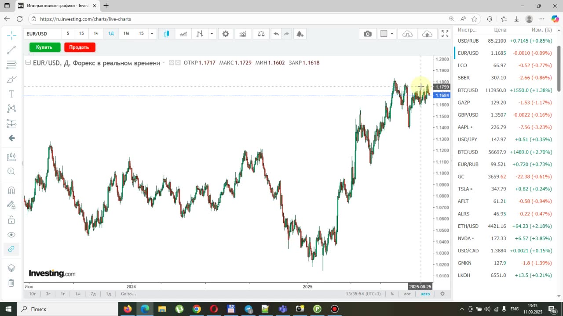Open timezone menu 13:35:54 (UTC+3)

click(x=363, y=294)
